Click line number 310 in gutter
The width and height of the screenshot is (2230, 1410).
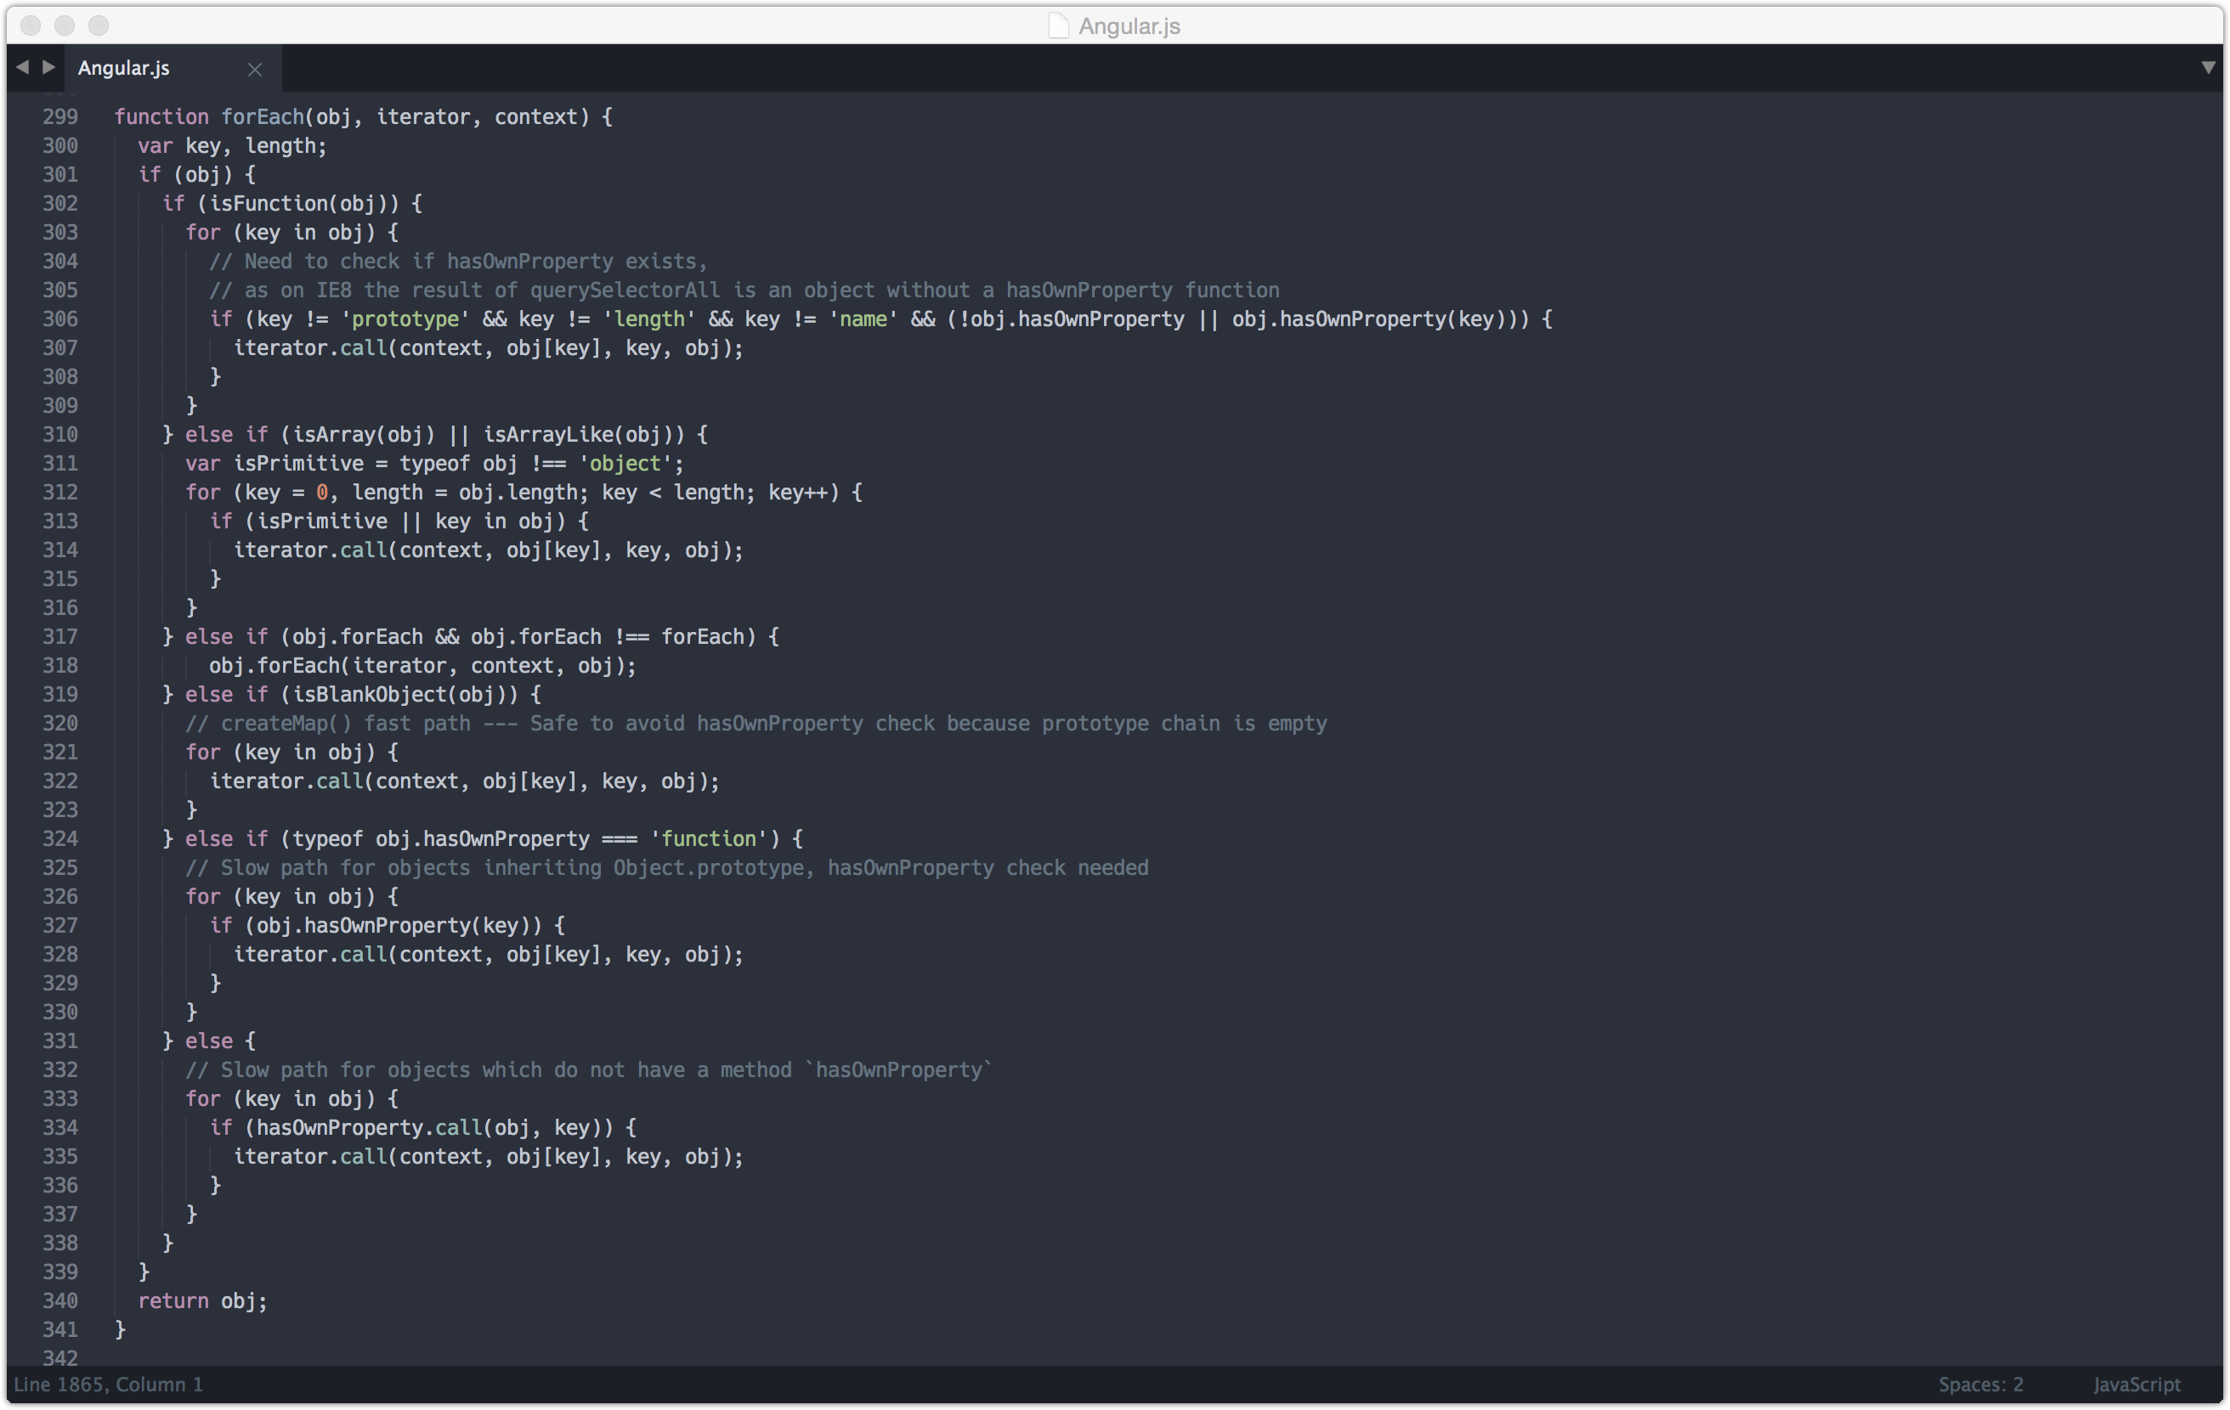click(60, 434)
